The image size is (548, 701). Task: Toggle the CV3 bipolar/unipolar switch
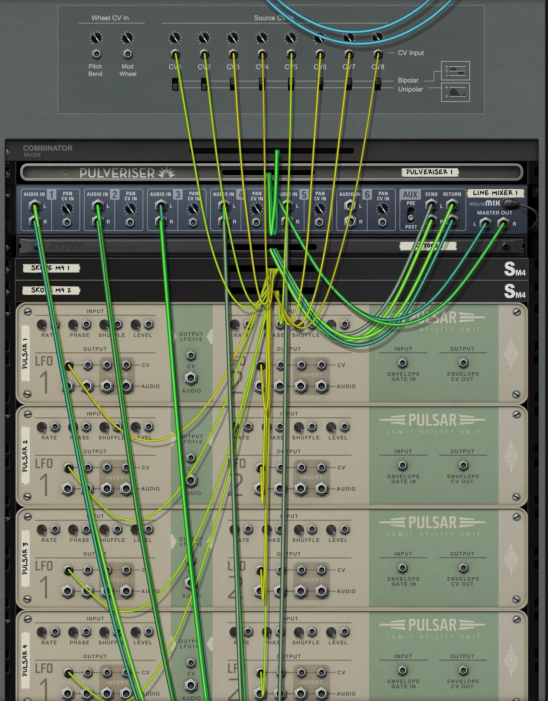tap(233, 84)
